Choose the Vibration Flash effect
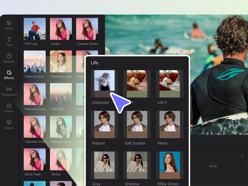Image resolution: width=248 pixels, height=186 pixels. (35, 127)
